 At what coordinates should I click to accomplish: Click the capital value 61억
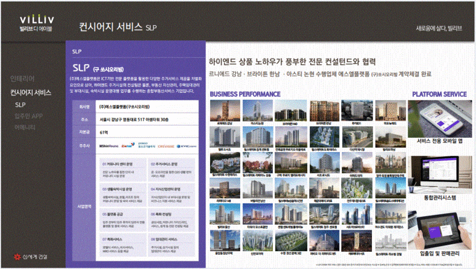click(x=104, y=132)
